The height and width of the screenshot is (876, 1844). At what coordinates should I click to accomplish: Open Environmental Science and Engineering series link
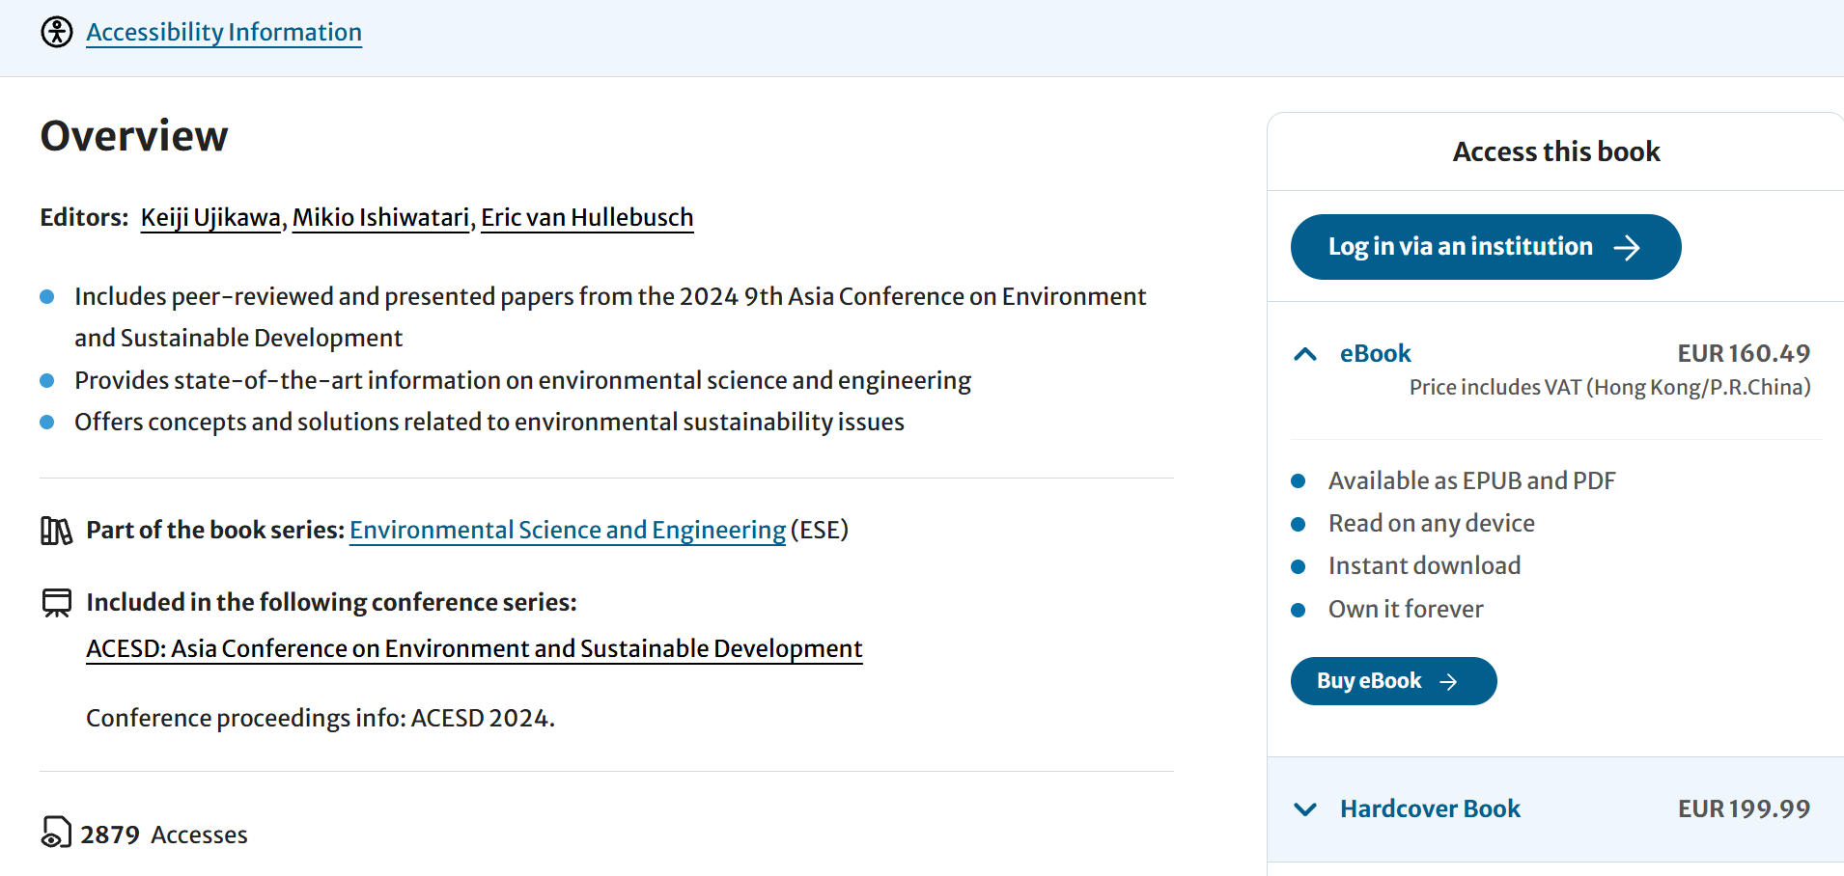[567, 531]
